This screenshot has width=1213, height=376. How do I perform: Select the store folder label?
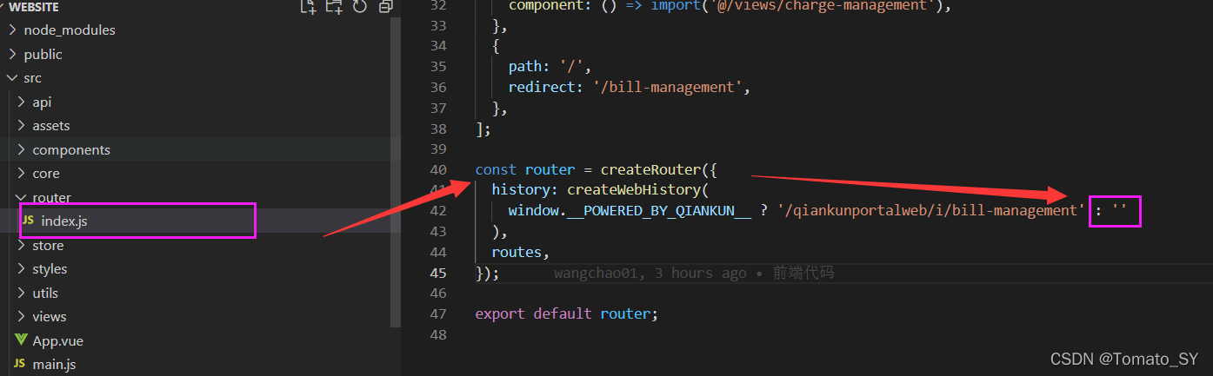[x=48, y=246]
